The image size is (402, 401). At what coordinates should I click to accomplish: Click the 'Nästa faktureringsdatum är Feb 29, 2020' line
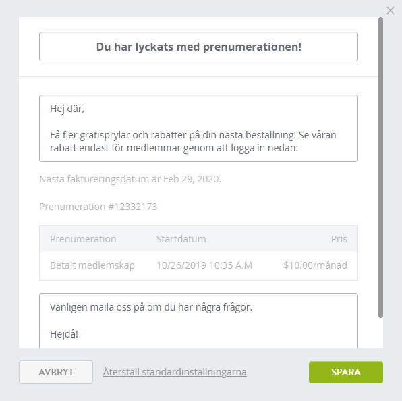click(130, 179)
